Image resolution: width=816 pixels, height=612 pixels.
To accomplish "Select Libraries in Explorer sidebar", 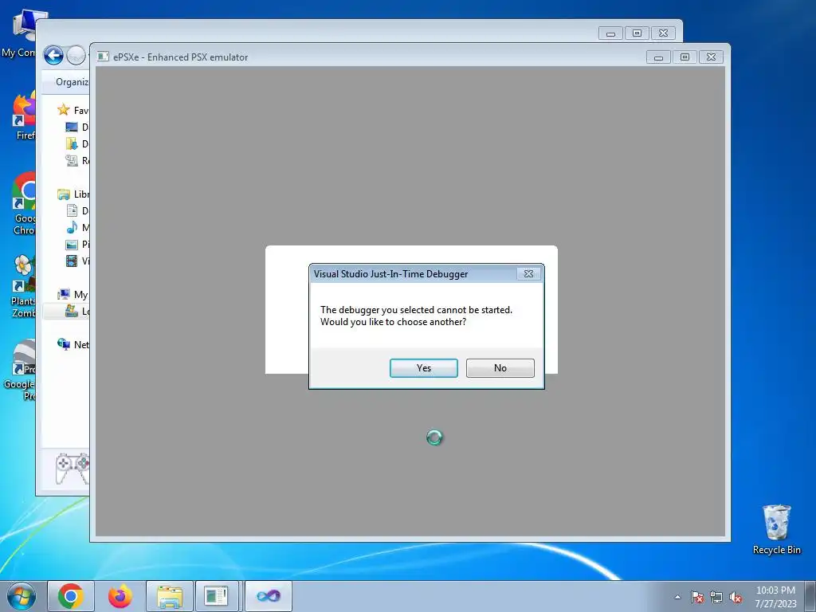I will (73, 194).
